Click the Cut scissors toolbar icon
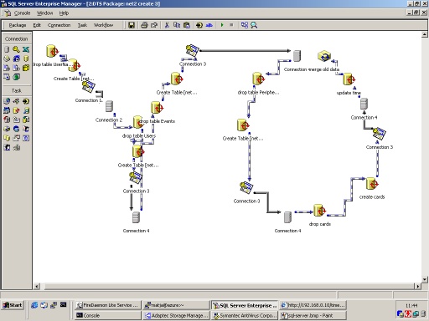This screenshot has width=429, height=321. click(167, 25)
